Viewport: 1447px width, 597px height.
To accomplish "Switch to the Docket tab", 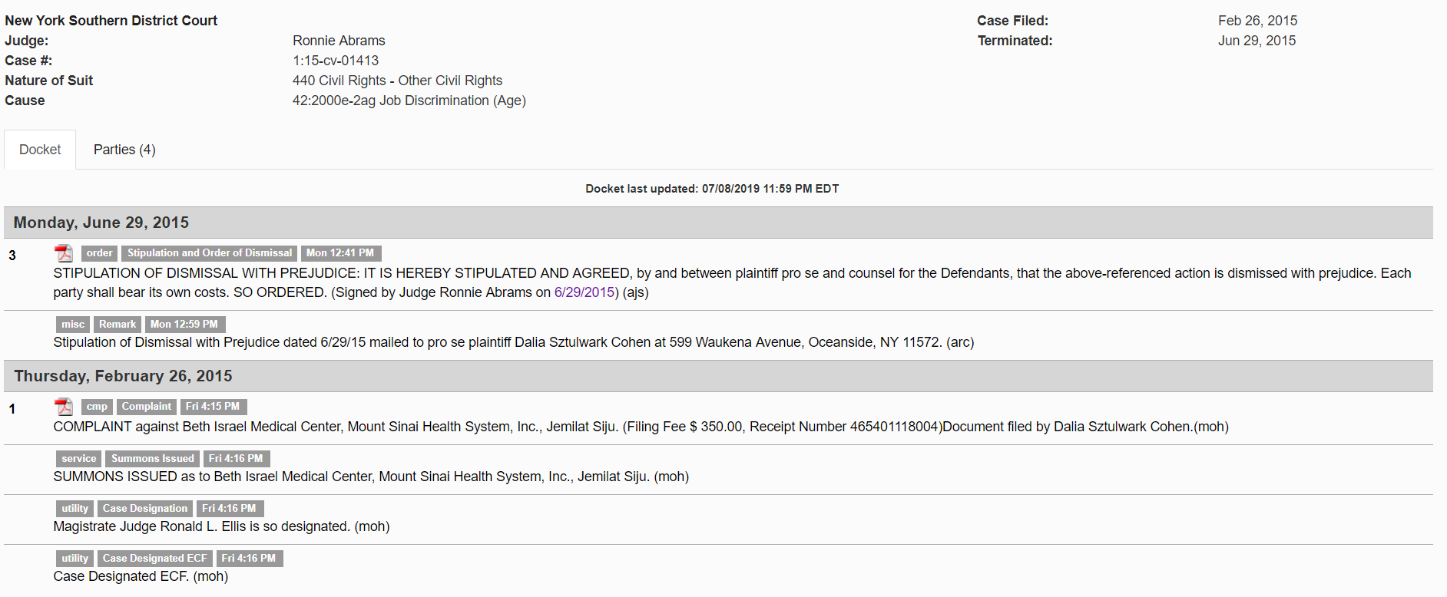I will pyautogui.click(x=40, y=150).
